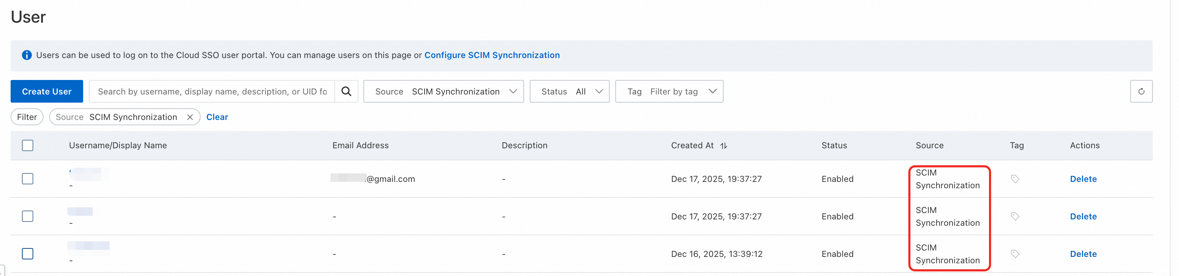Toggle the select-all header checkbox
The height and width of the screenshot is (276, 1179).
coord(28,145)
